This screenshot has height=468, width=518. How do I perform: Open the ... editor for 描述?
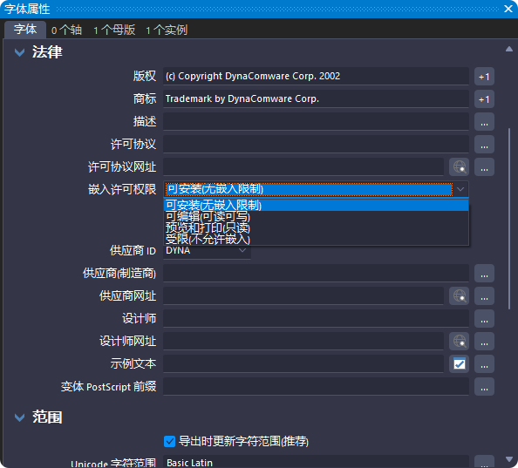(x=484, y=121)
